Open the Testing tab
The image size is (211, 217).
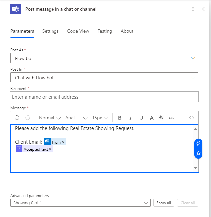click(x=105, y=31)
